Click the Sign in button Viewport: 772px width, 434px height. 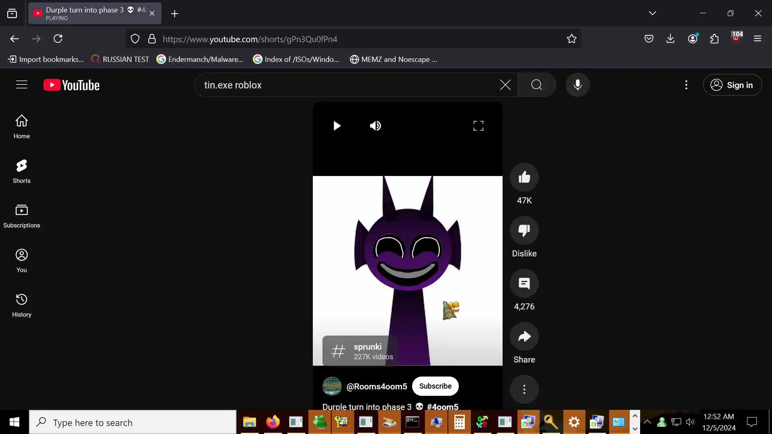coord(732,85)
